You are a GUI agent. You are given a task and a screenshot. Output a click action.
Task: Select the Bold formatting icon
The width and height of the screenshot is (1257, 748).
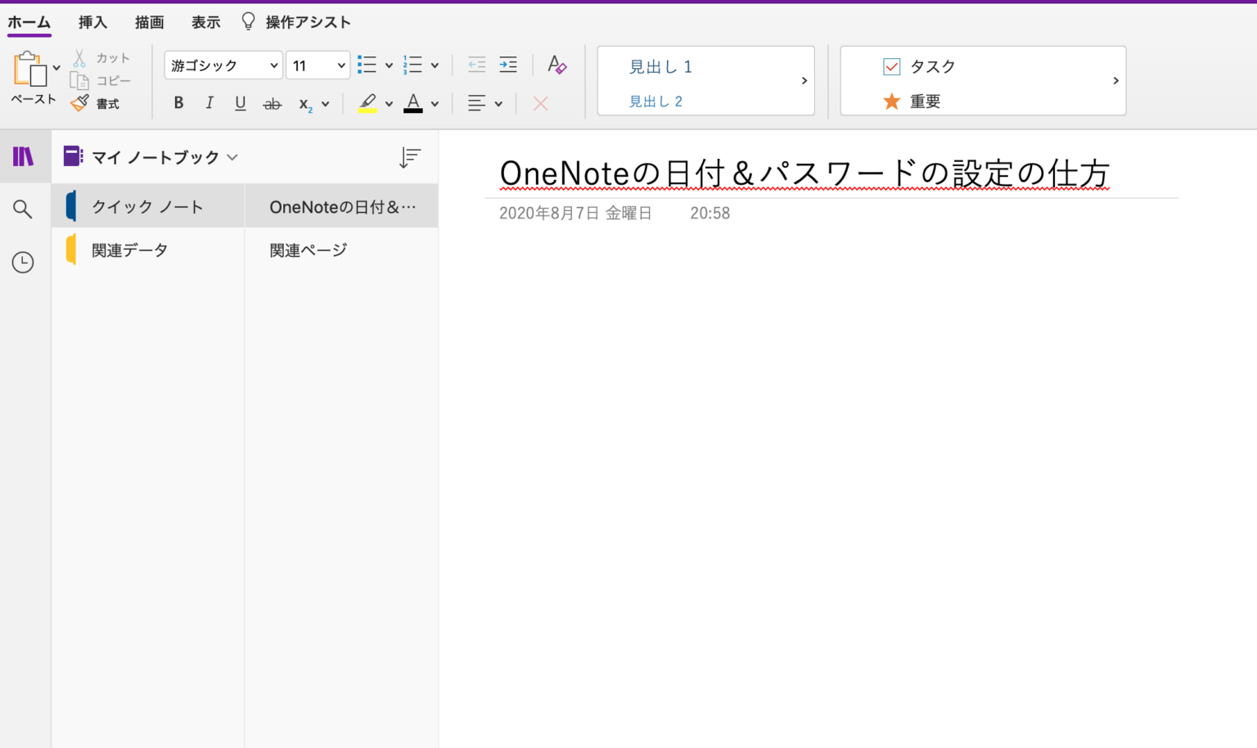click(x=178, y=102)
